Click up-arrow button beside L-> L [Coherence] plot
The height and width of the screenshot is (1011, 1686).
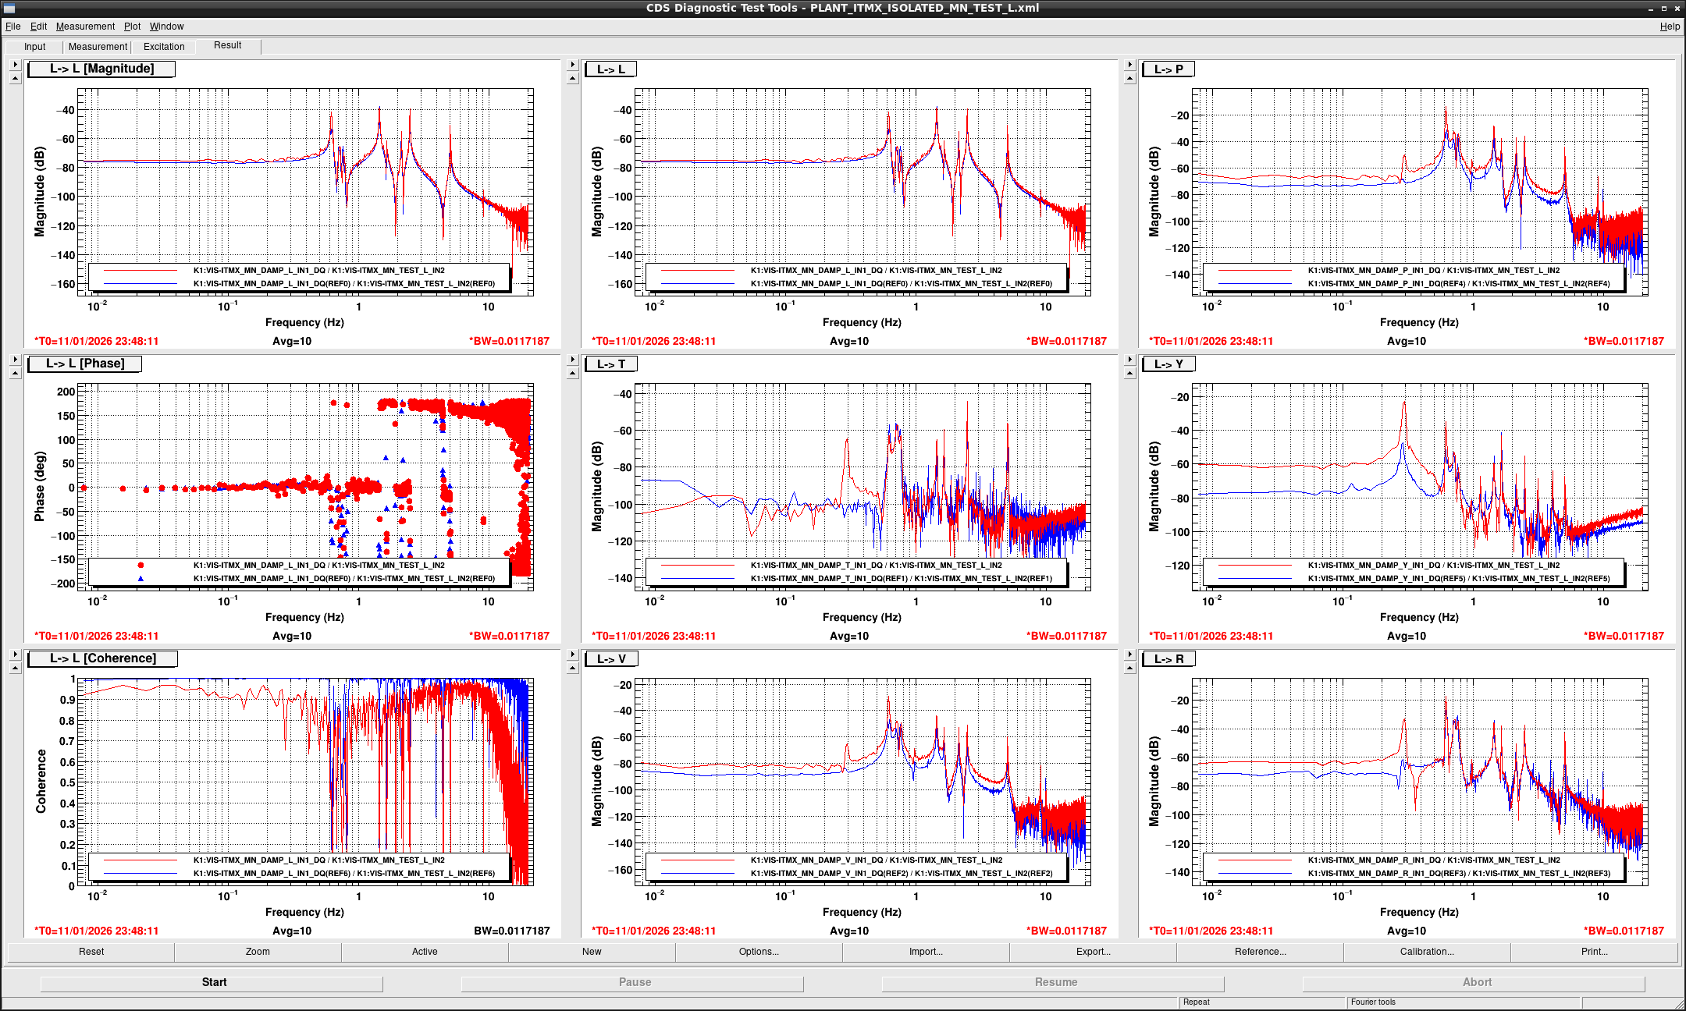[x=15, y=669]
